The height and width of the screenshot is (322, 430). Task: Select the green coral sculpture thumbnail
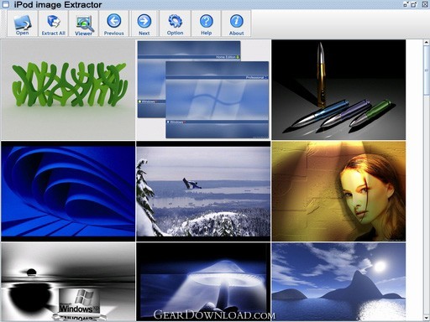pos(68,90)
